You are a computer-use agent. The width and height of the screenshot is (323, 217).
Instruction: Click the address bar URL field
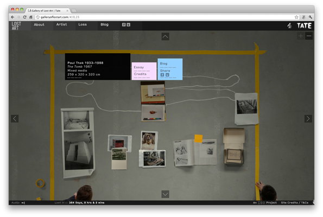click(165, 17)
